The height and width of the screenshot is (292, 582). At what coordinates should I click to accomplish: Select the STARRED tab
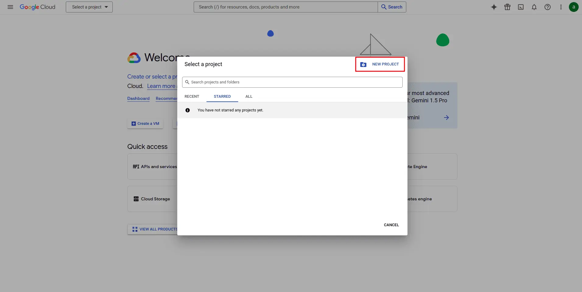tap(222, 97)
